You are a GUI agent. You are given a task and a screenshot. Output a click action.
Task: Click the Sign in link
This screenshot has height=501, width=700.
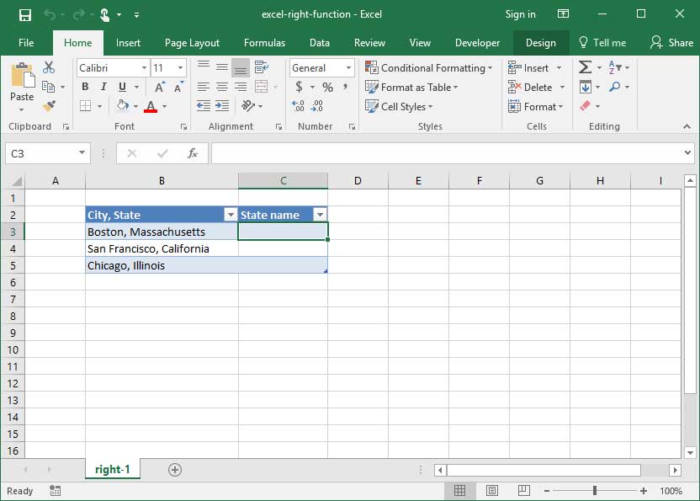520,13
